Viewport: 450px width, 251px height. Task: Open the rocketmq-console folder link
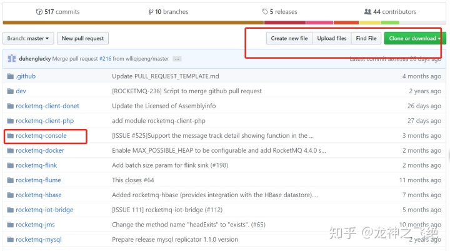tap(41, 135)
